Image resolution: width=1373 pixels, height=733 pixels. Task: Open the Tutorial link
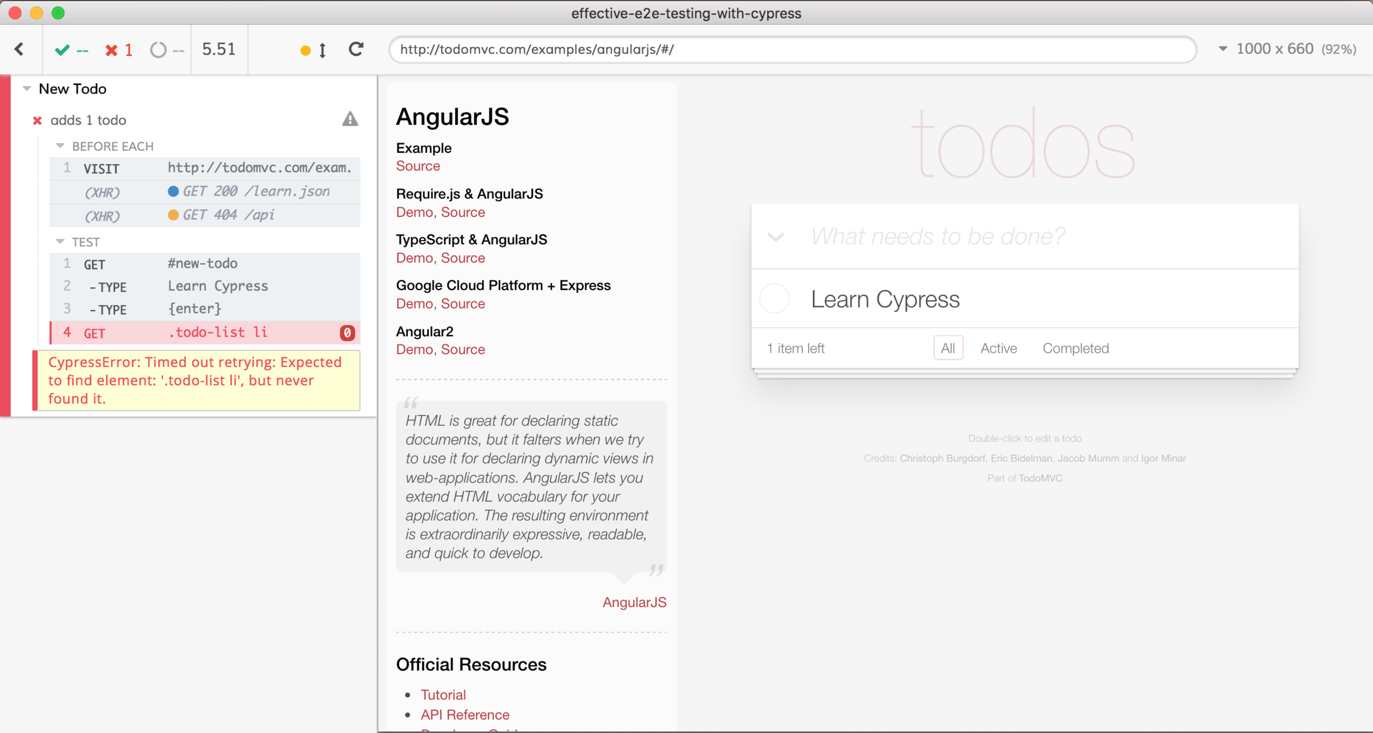(443, 695)
